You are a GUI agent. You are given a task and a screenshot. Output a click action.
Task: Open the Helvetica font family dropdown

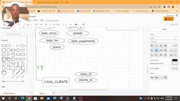(x=164, y=42)
